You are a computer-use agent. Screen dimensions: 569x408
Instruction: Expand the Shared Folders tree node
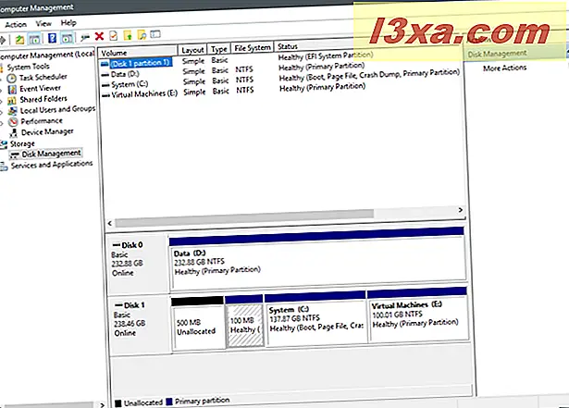pyautogui.click(x=2, y=101)
